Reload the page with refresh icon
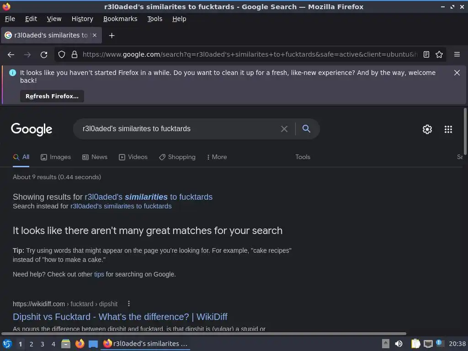The height and width of the screenshot is (351, 468). click(44, 55)
